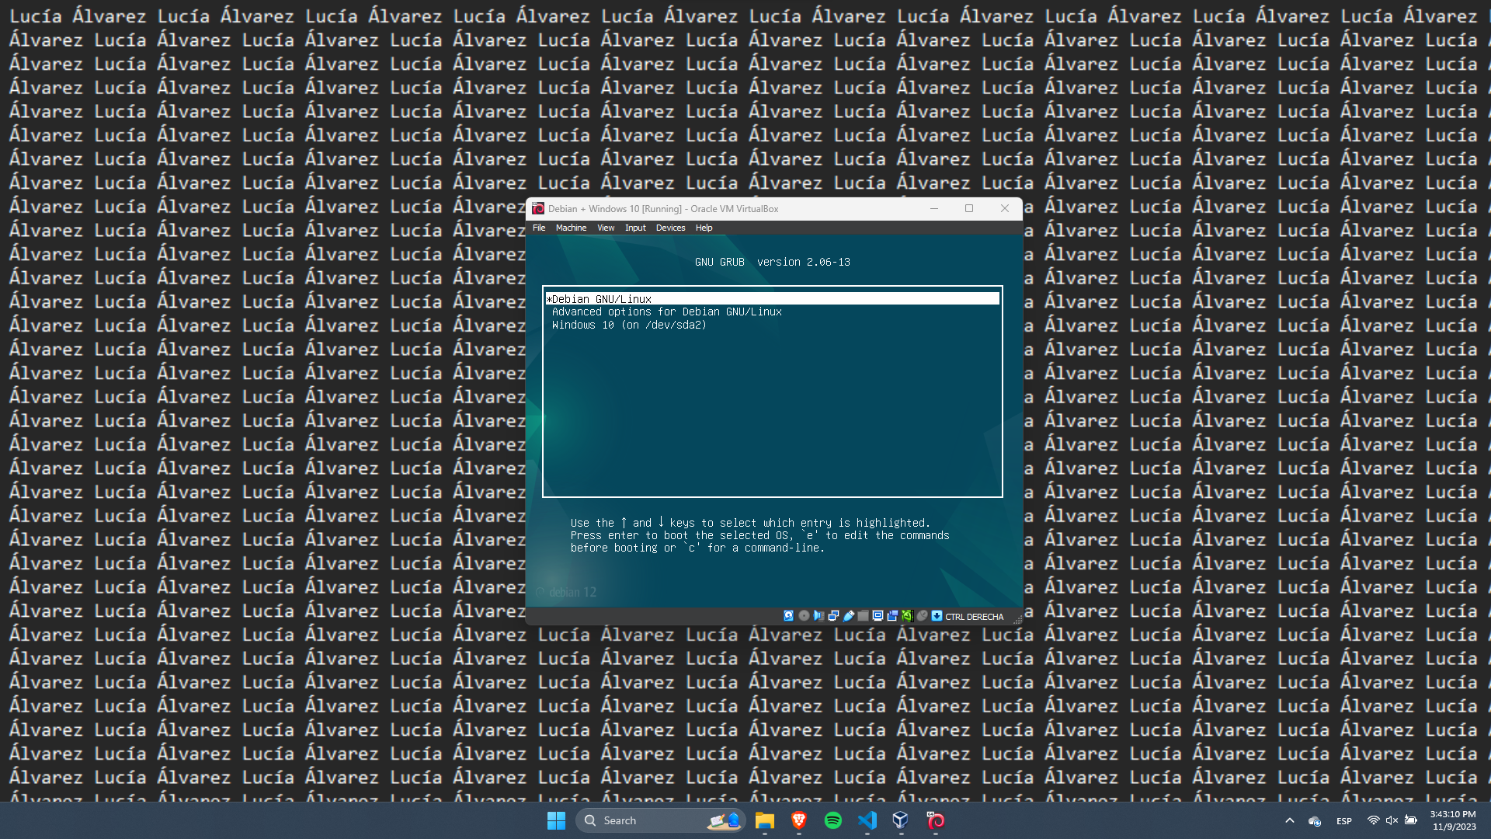The width and height of the screenshot is (1491, 839).
Task: Open the audio status icon settings
Action: click(818, 616)
